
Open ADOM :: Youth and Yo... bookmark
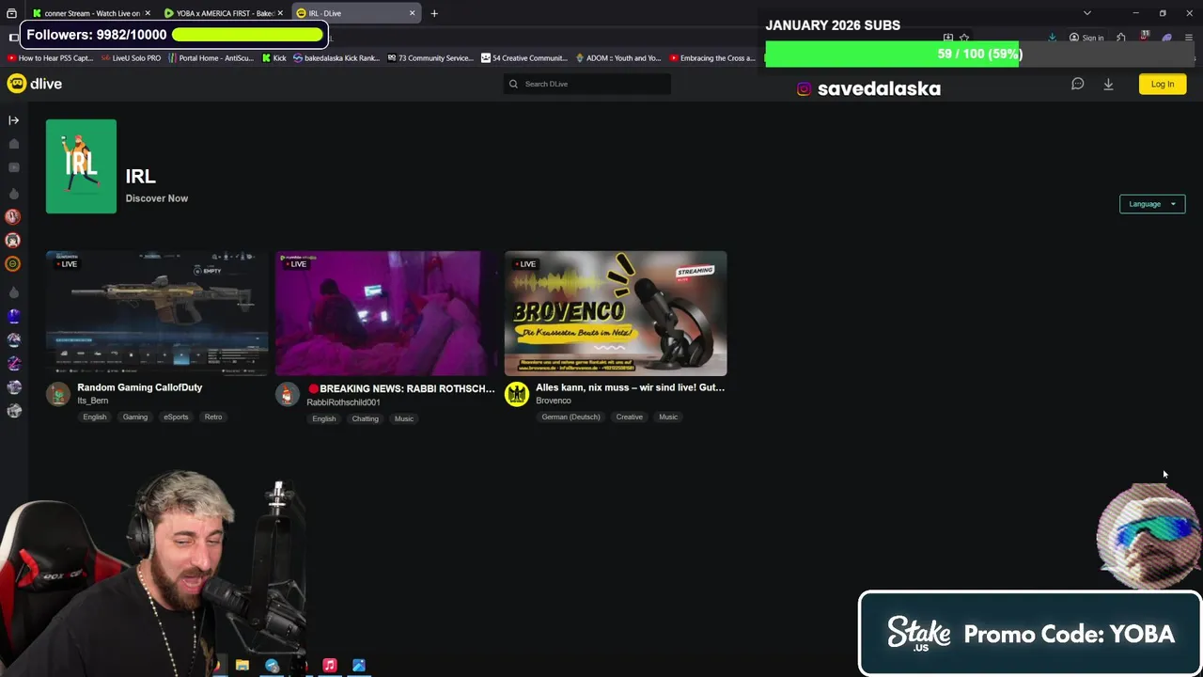pos(618,58)
